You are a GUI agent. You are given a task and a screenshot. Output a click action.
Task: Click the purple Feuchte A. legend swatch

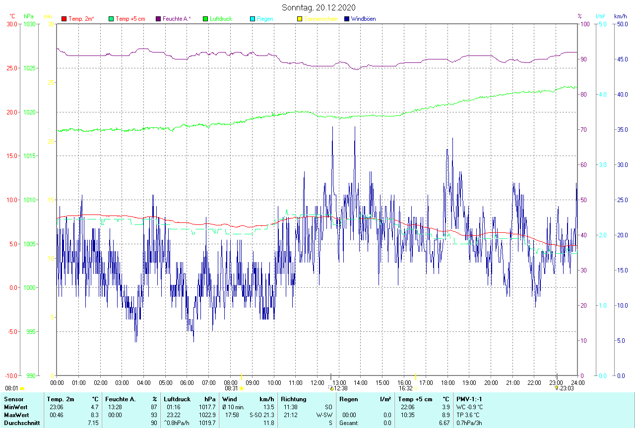tap(158, 19)
